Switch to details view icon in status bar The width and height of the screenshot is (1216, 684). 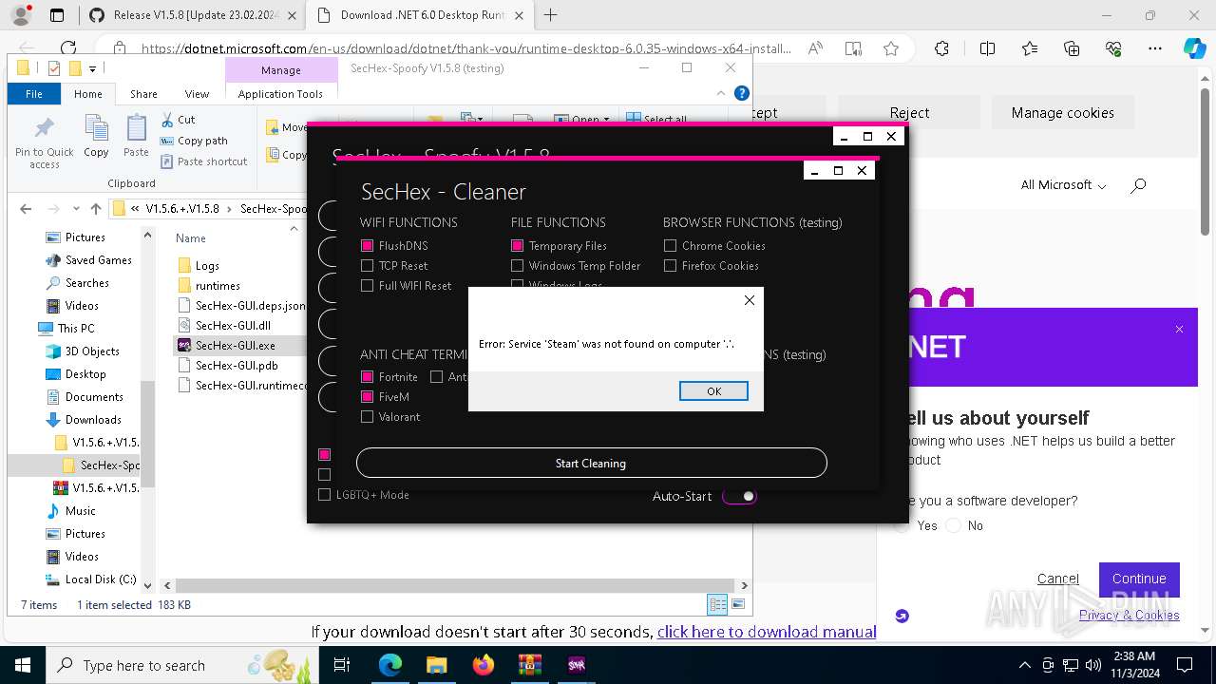(x=717, y=605)
